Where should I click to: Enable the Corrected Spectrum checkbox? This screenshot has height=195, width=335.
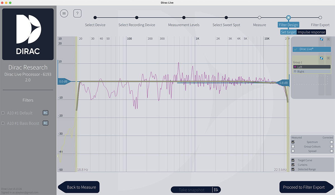pyautogui.click(x=332, y=142)
